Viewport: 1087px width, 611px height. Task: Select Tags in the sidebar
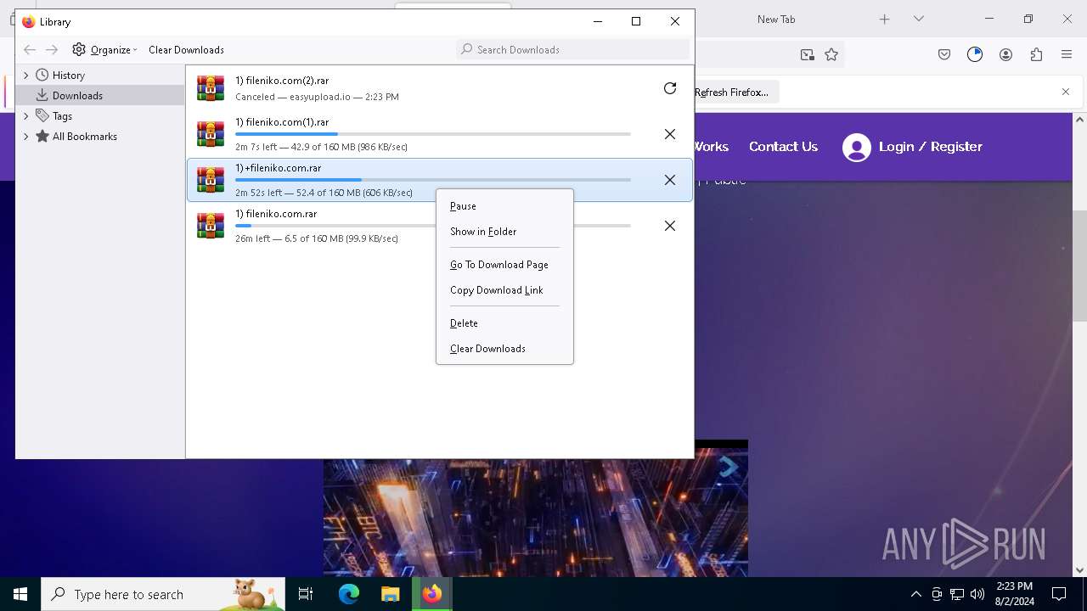coord(100,116)
